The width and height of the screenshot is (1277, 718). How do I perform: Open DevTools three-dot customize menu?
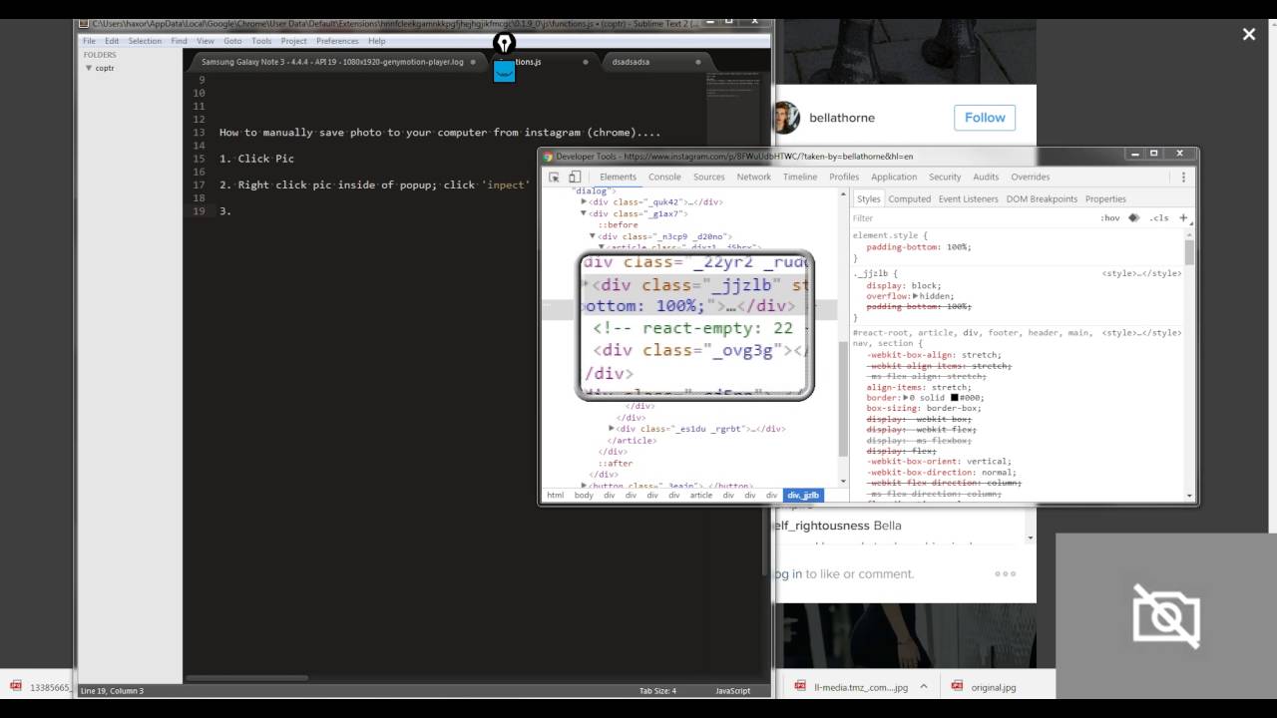click(1184, 177)
